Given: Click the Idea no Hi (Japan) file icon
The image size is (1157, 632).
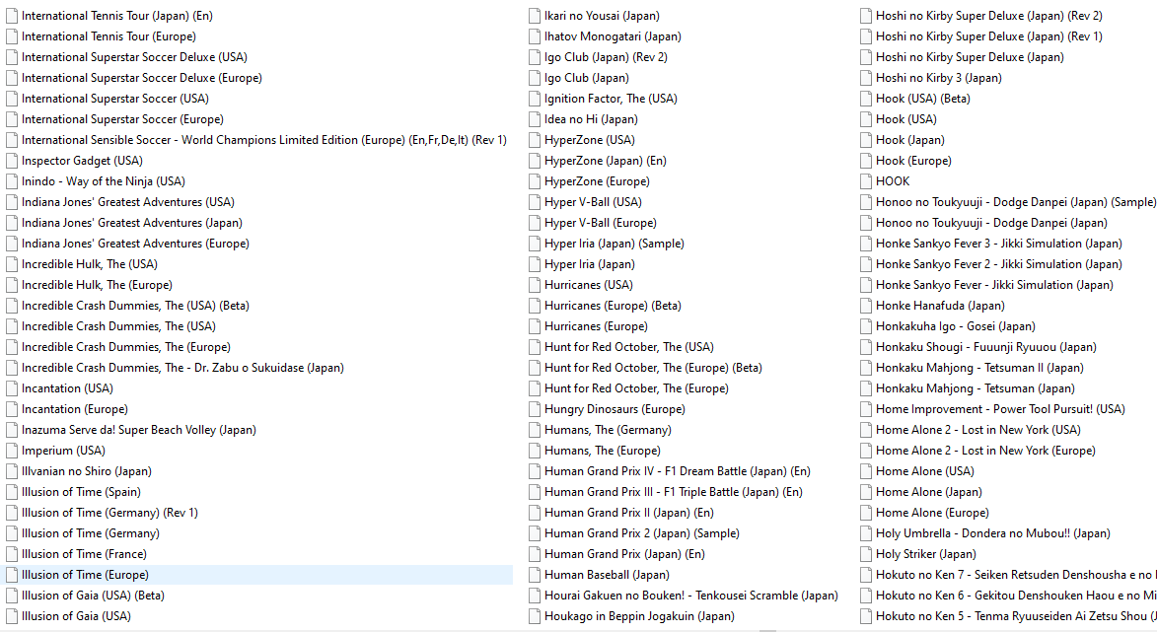Looking at the screenshot, I should pyautogui.click(x=535, y=119).
